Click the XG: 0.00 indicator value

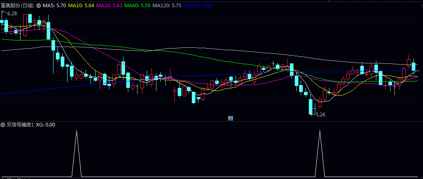coord(45,125)
